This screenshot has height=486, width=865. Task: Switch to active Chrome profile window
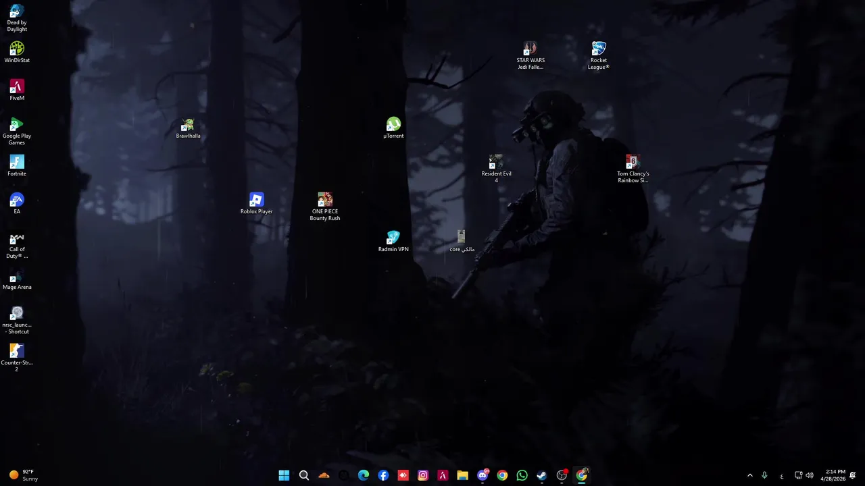point(581,475)
